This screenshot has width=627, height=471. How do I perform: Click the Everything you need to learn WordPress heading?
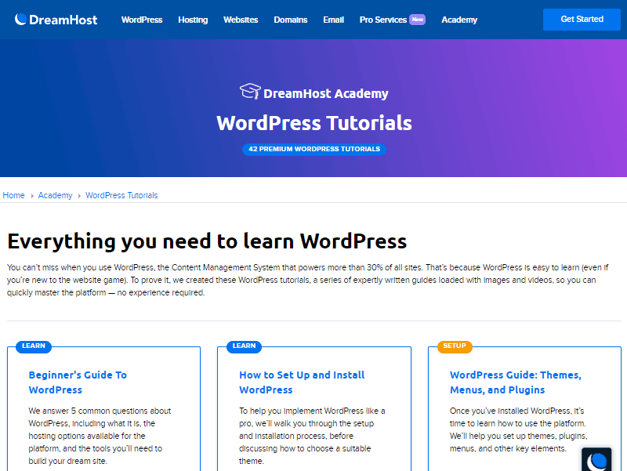(x=207, y=241)
